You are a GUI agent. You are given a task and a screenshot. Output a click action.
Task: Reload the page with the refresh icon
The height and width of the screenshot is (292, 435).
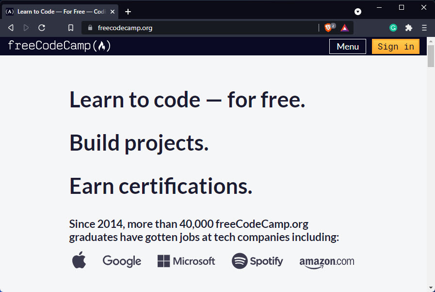[42, 28]
